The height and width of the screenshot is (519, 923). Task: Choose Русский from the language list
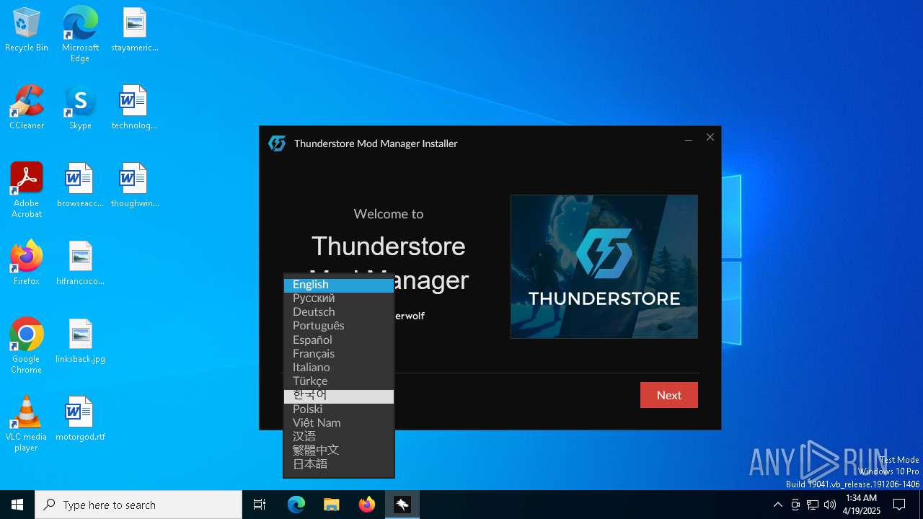(x=339, y=298)
